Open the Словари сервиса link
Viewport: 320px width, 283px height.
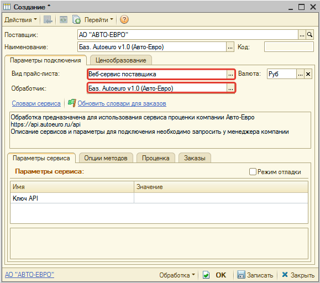(36, 103)
